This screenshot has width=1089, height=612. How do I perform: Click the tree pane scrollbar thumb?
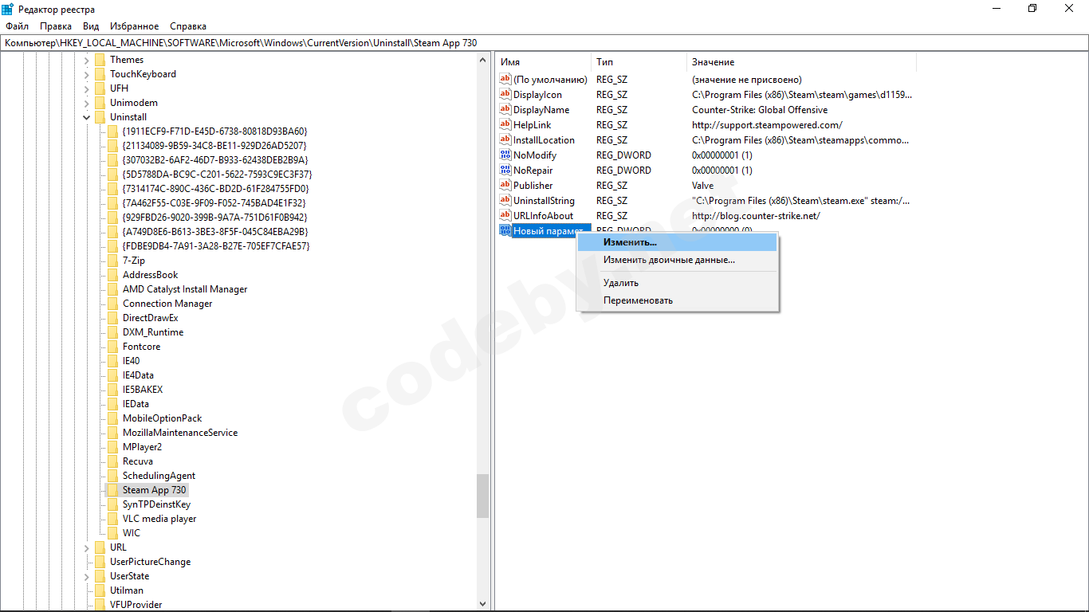482,496
